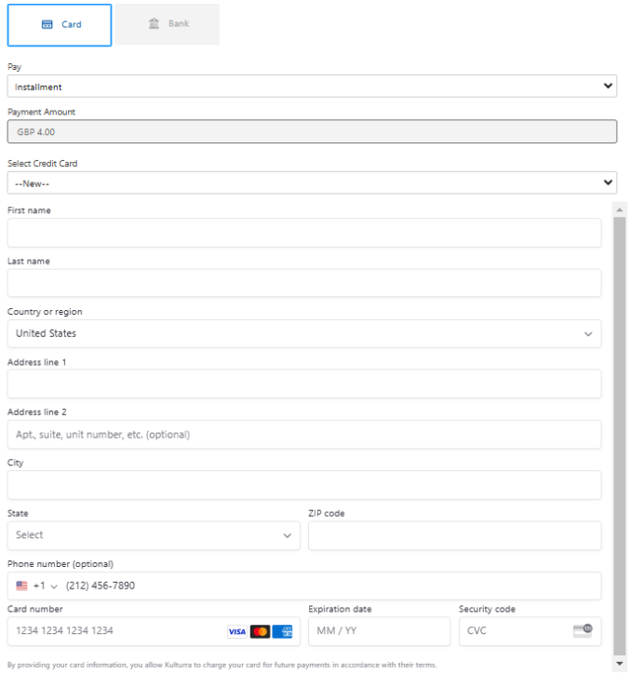Click the Visa card logo icon
Viewport: 631px width, 675px height.
point(237,631)
